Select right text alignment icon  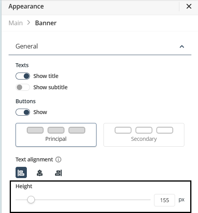[58, 173]
